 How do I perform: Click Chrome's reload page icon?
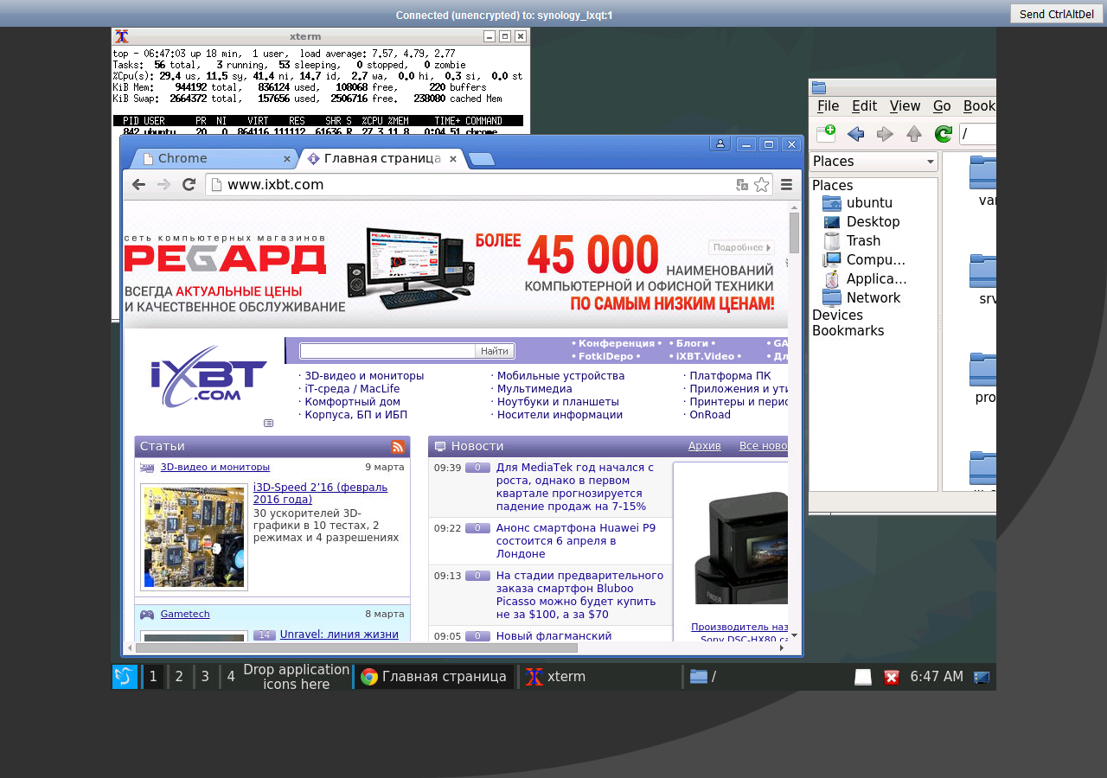[x=189, y=184]
